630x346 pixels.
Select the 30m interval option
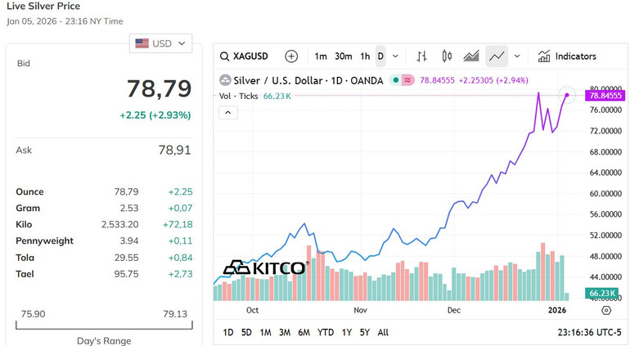pyautogui.click(x=344, y=56)
